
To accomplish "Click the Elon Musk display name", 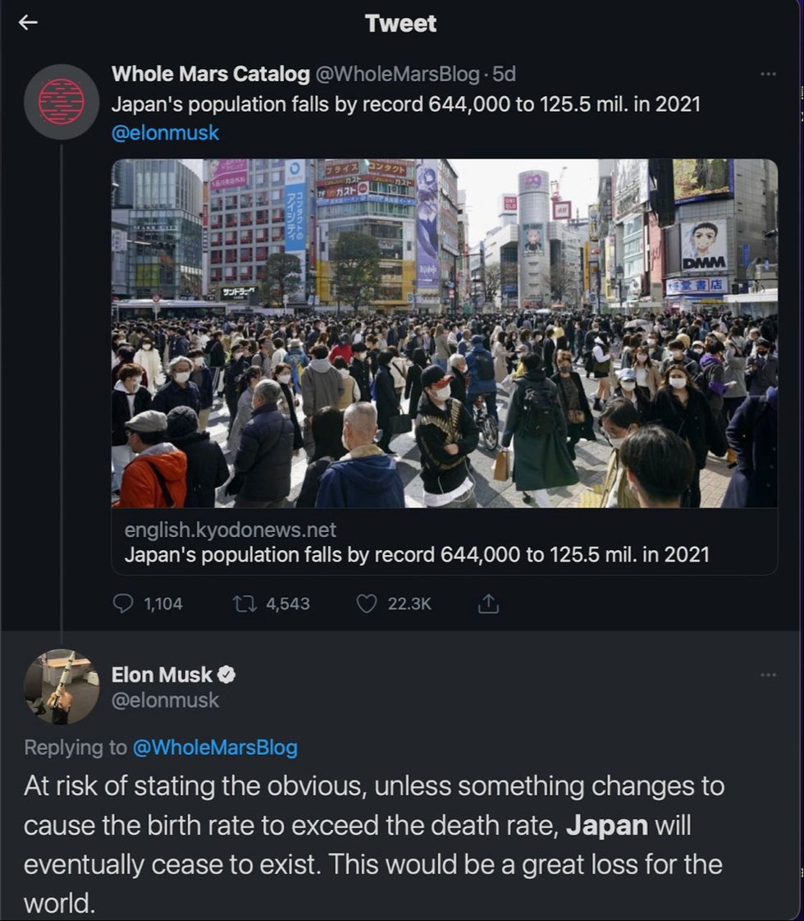I will coord(162,675).
